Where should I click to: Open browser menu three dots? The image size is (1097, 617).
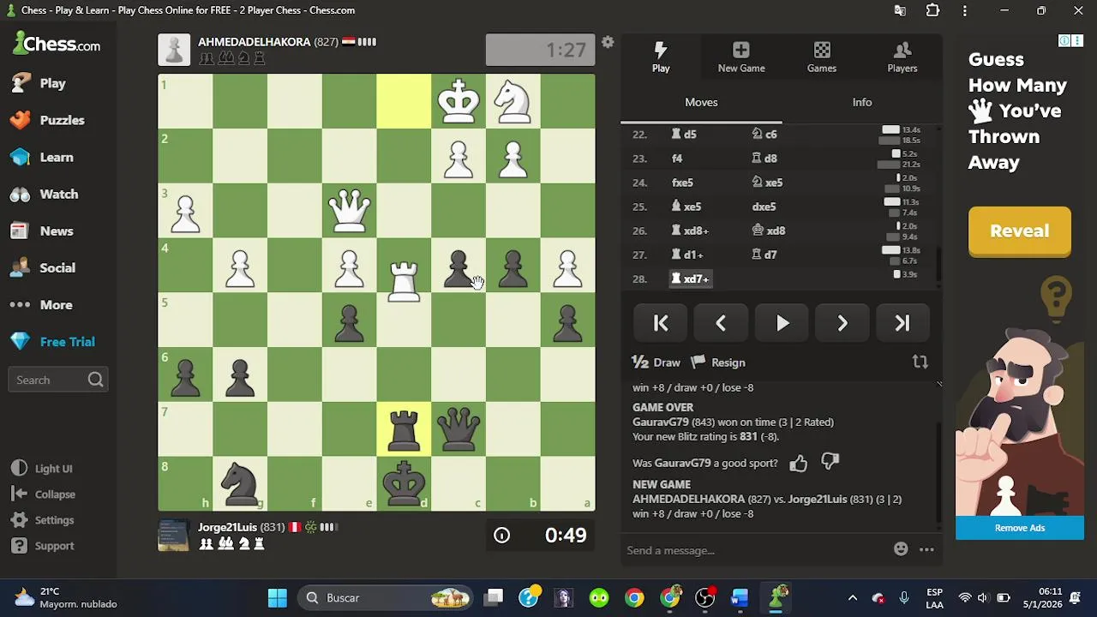click(965, 10)
